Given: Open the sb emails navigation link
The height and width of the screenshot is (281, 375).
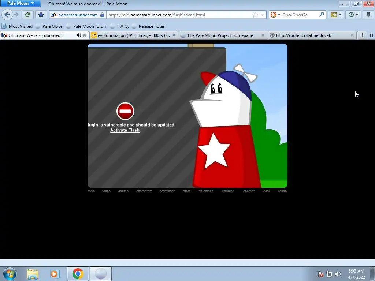Looking at the screenshot, I should tap(206, 191).
